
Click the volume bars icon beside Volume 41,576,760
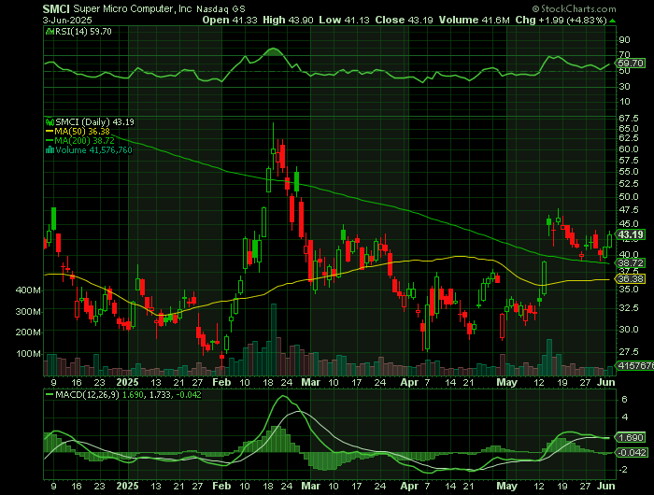50,150
